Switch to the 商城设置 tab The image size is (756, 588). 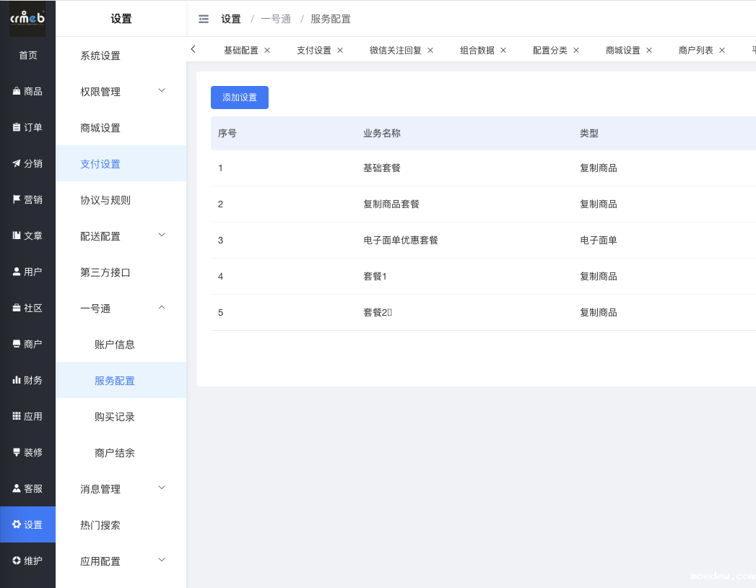tap(622, 51)
